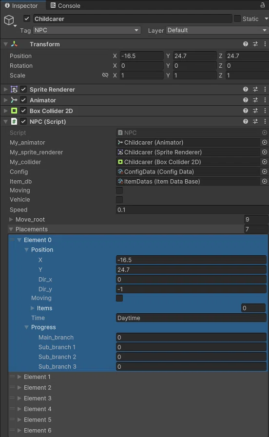Image resolution: width=269 pixels, height=437 pixels.
Task: Toggle the Static checkbox
Action: click(237, 19)
